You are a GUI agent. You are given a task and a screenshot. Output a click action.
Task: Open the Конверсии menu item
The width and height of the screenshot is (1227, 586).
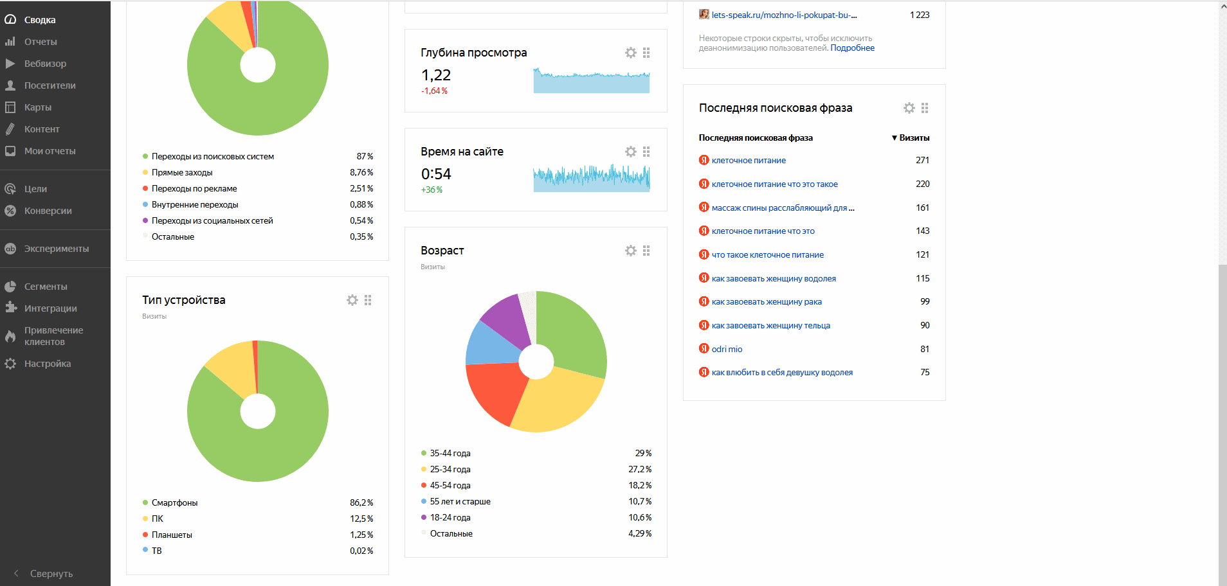pyautogui.click(x=48, y=211)
